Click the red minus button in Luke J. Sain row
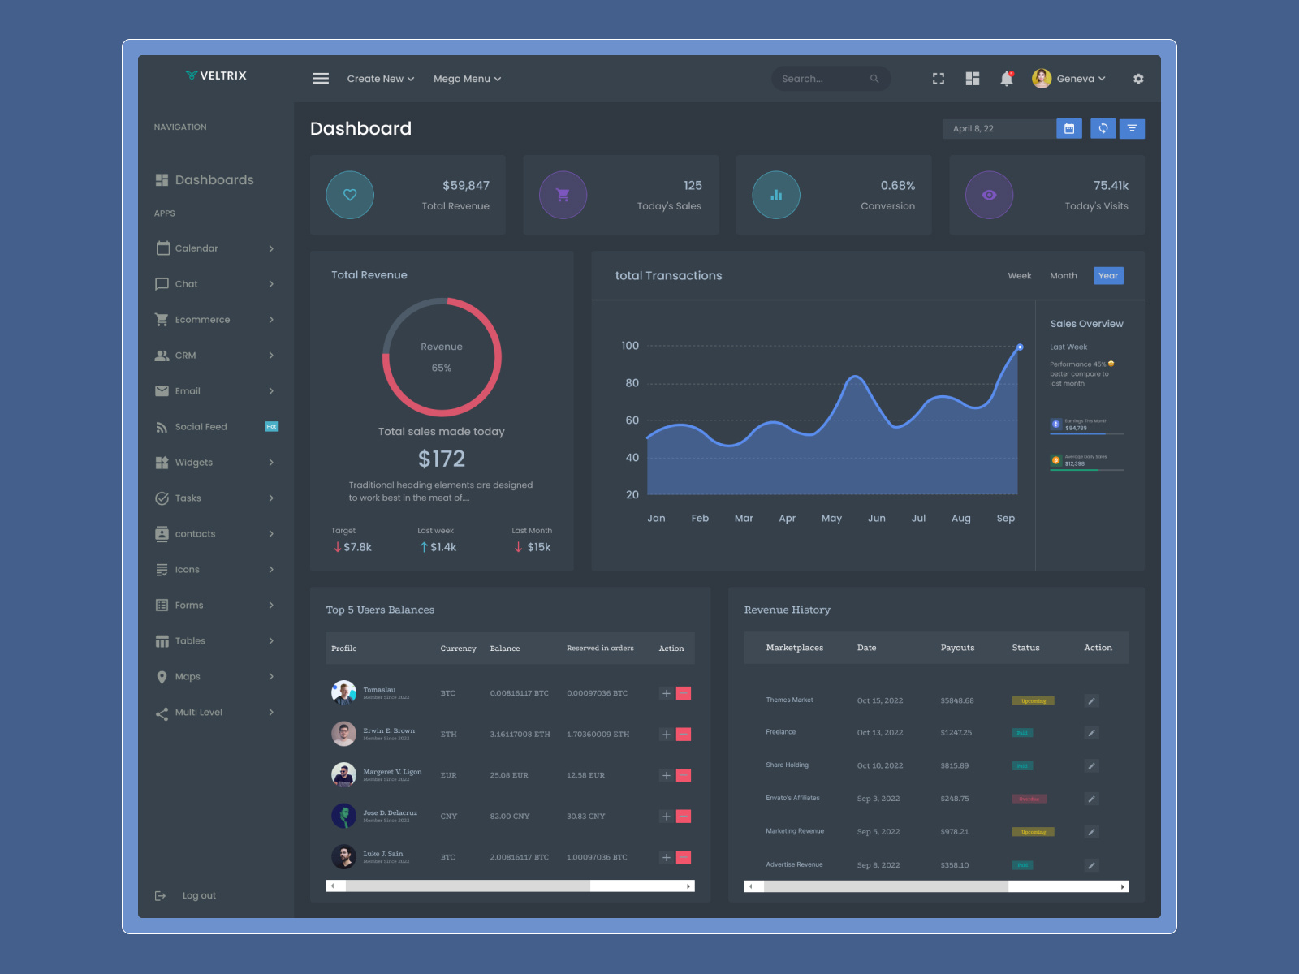The height and width of the screenshot is (974, 1299). coord(684,857)
